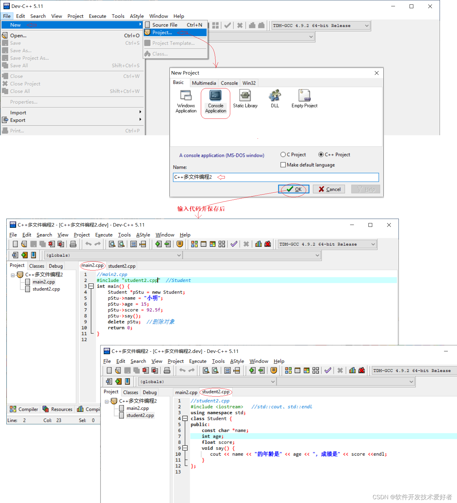Collapse class Student fold on line 4
Image resolution: width=457 pixels, height=503 pixels.
pyautogui.click(x=185, y=419)
